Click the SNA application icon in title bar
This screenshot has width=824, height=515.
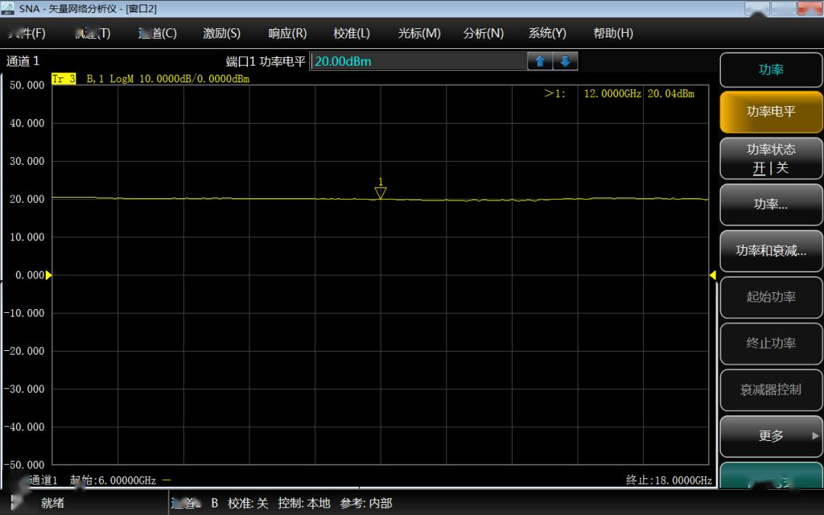(x=8, y=8)
